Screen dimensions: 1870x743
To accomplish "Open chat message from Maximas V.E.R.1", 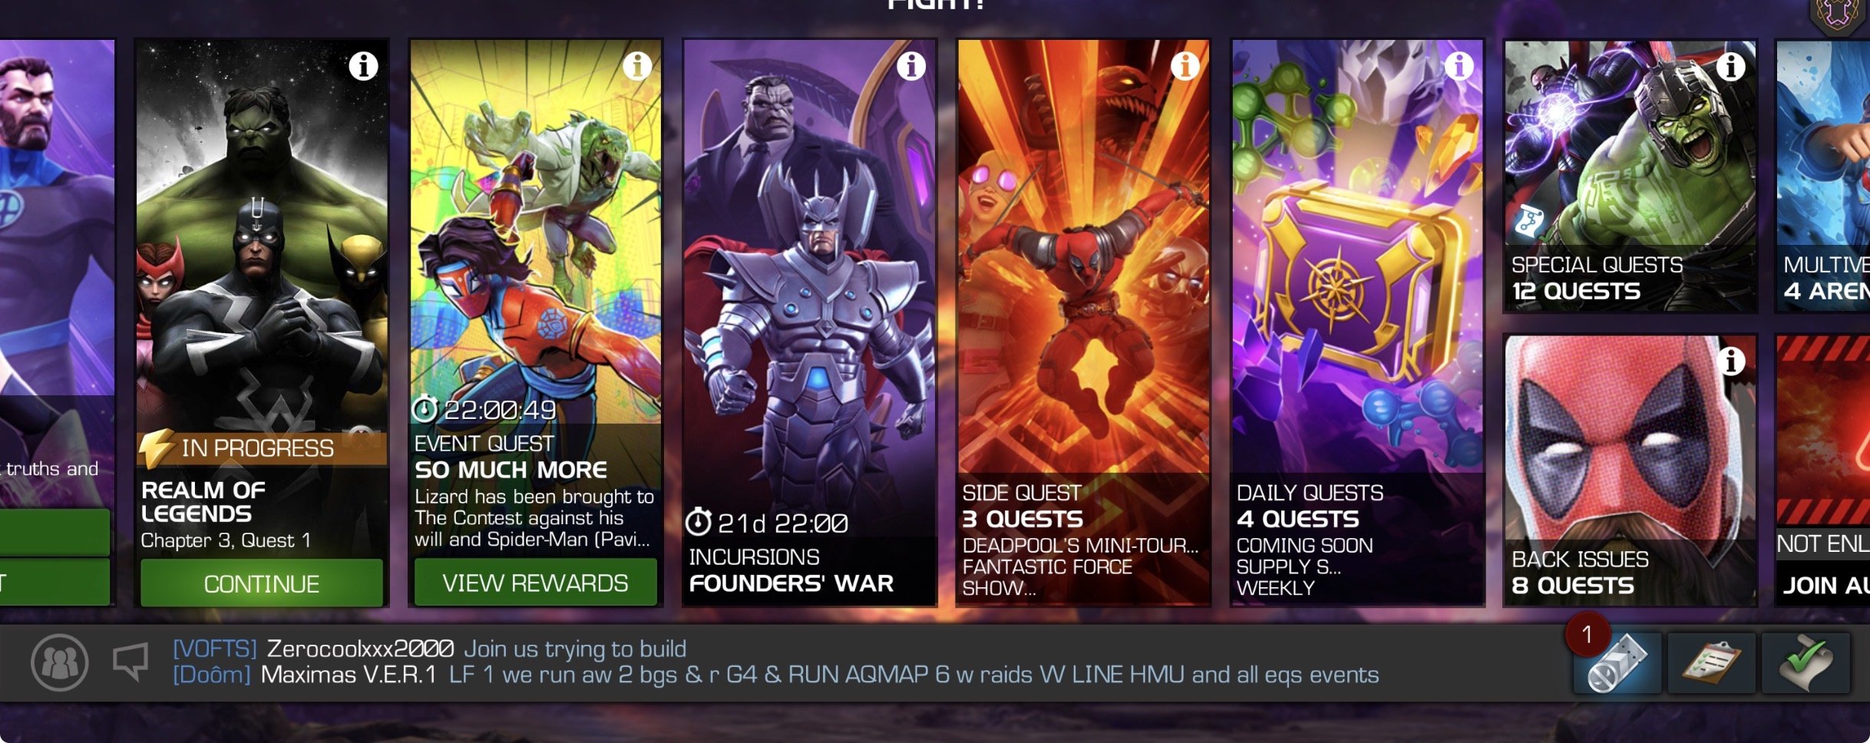I will 775,675.
